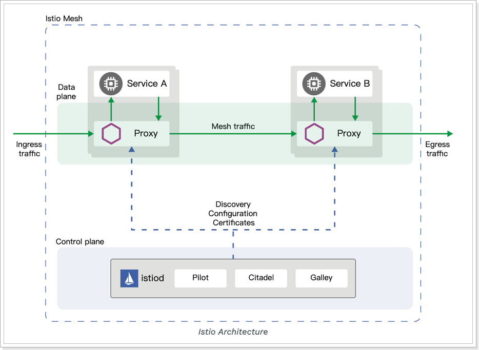Select the Galley component box
Viewport: 479px width, 350px height.
coord(322,278)
